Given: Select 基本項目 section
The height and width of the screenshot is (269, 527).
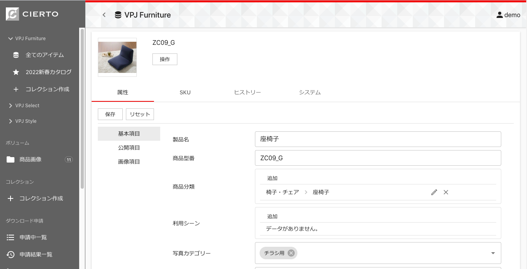Looking at the screenshot, I should pyautogui.click(x=129, y=134).
